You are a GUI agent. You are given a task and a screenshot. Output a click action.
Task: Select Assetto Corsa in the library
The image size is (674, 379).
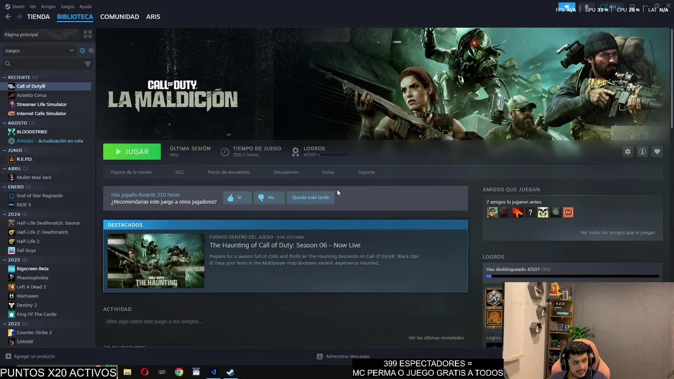click(32, 95)
